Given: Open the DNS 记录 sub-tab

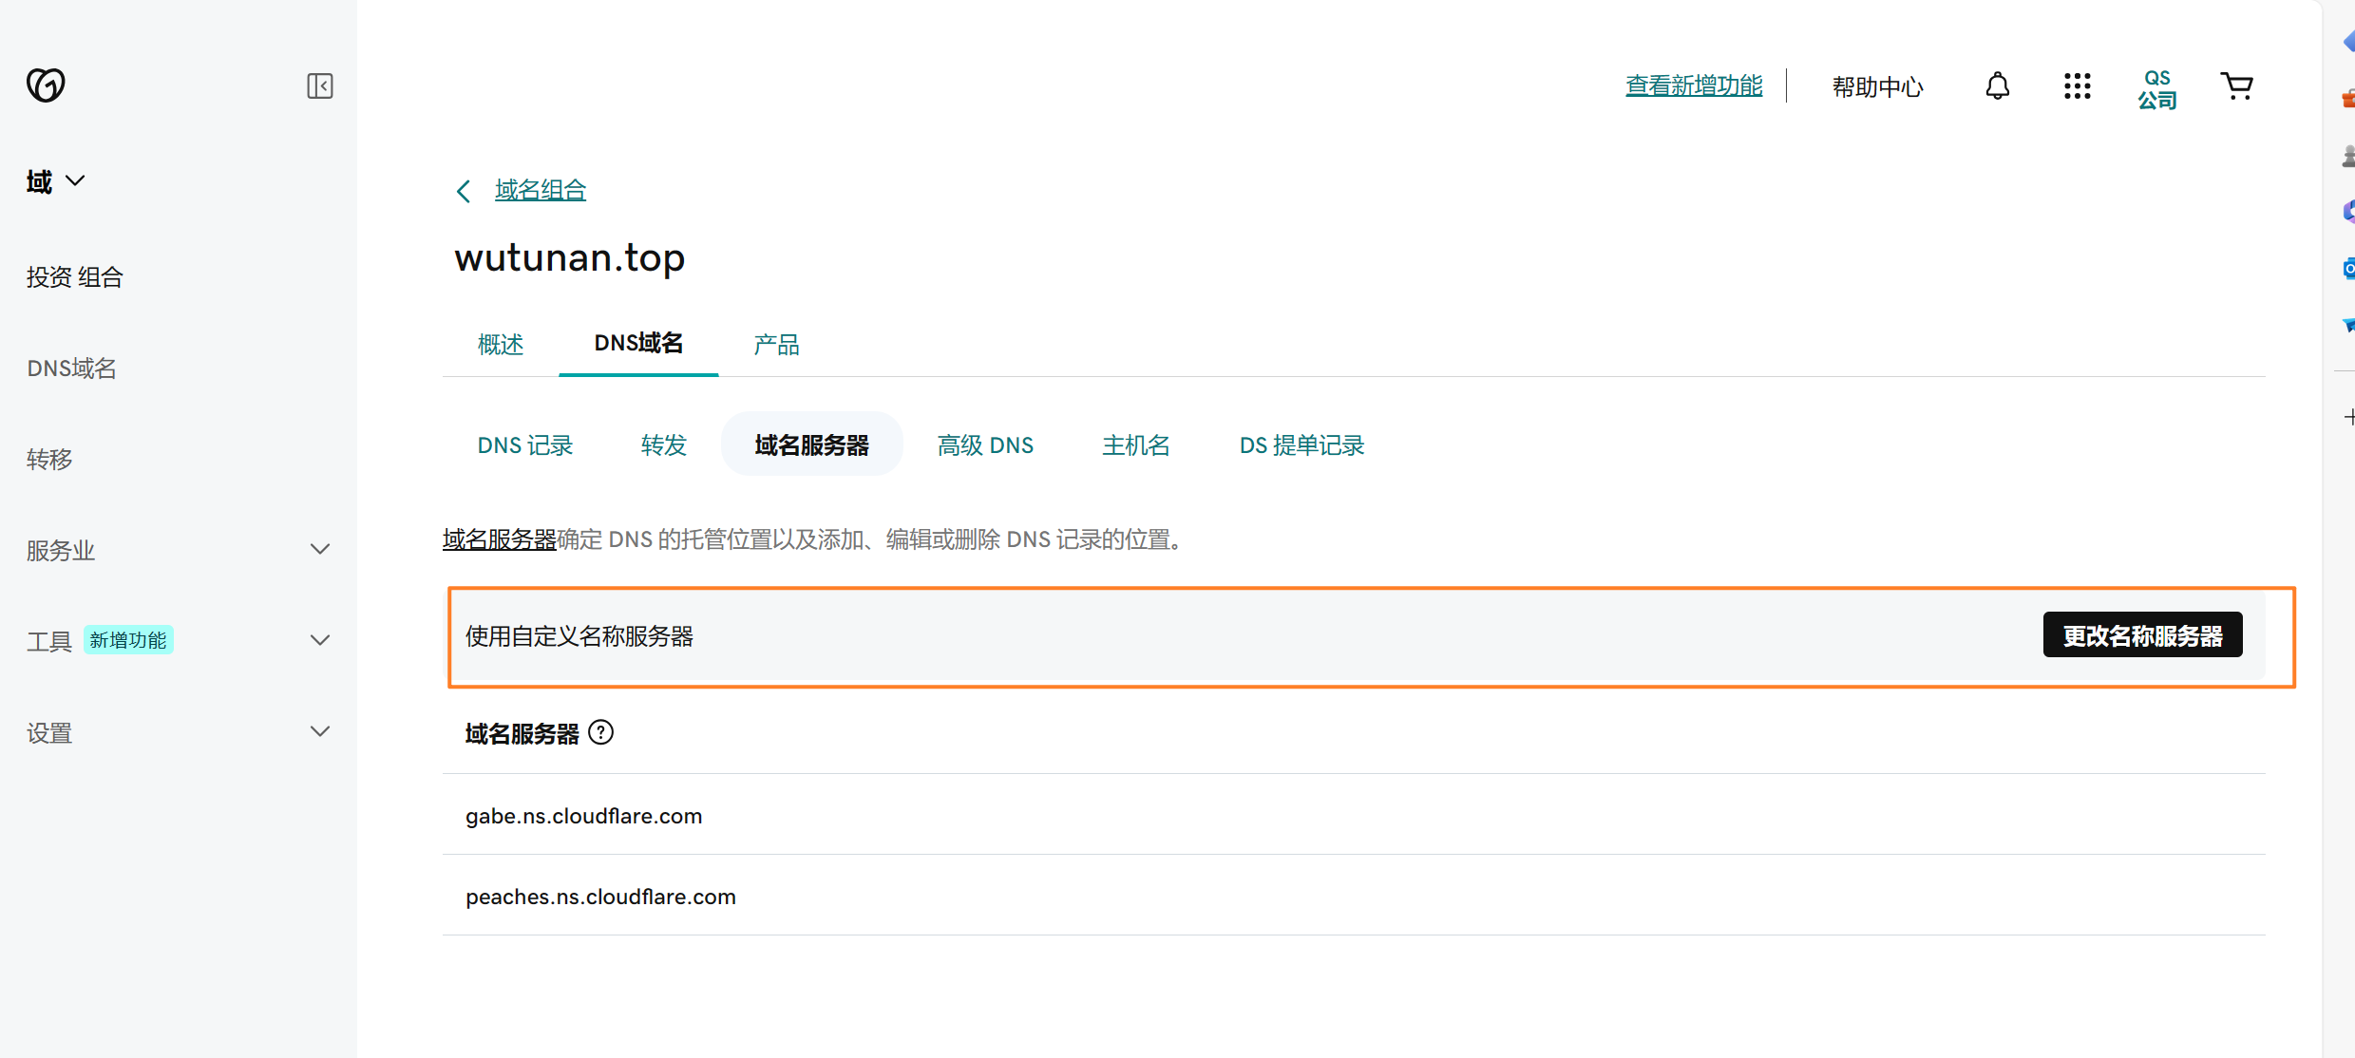Looking at the screenshot, I should 524,444.
